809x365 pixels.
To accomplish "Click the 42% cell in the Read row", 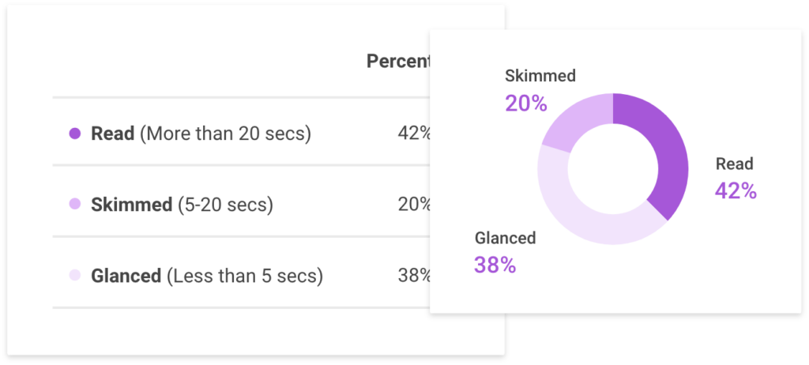I will 414,134.
